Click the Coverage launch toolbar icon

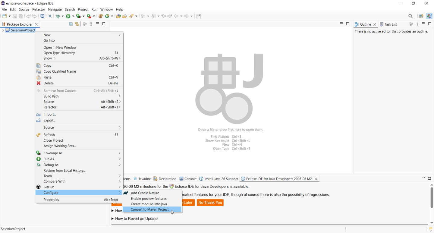(78, 16)
